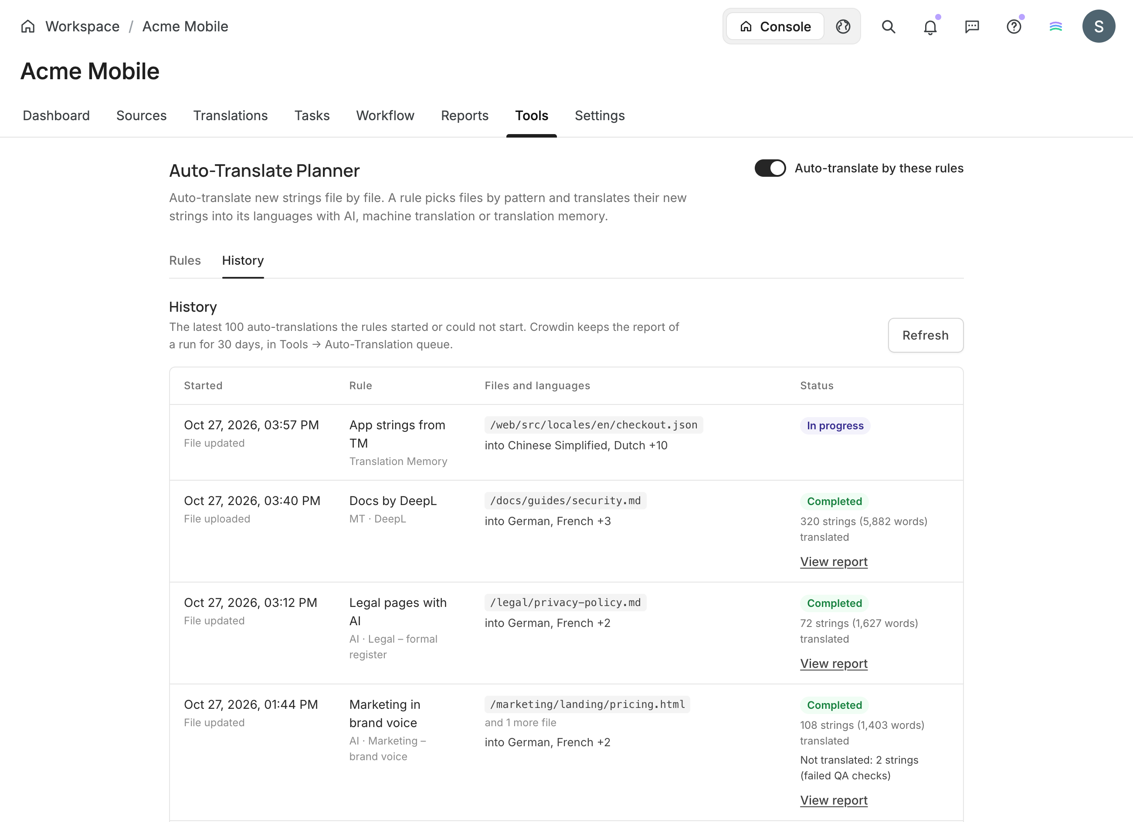
Task: Open the Reports tab
Action: tap(465, 115)
